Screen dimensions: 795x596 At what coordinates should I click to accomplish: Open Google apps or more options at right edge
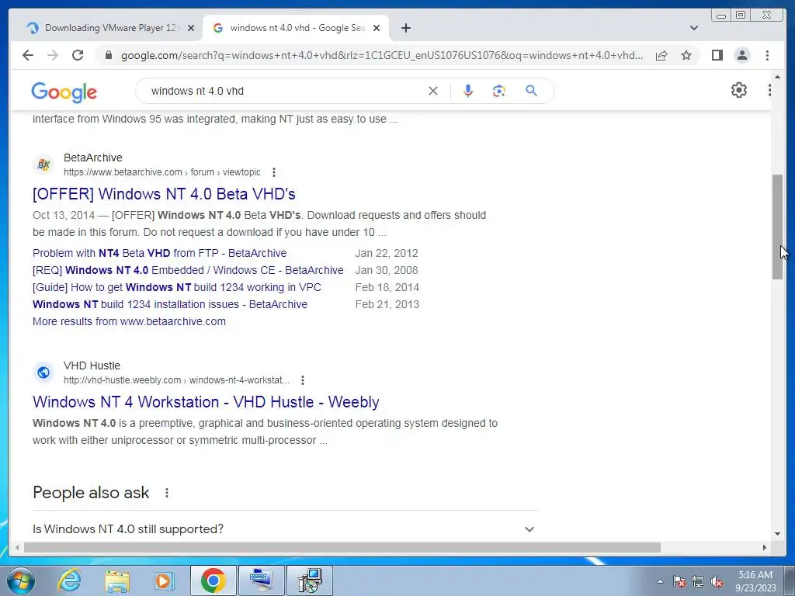pyautogui.click(x=769, y=90)
